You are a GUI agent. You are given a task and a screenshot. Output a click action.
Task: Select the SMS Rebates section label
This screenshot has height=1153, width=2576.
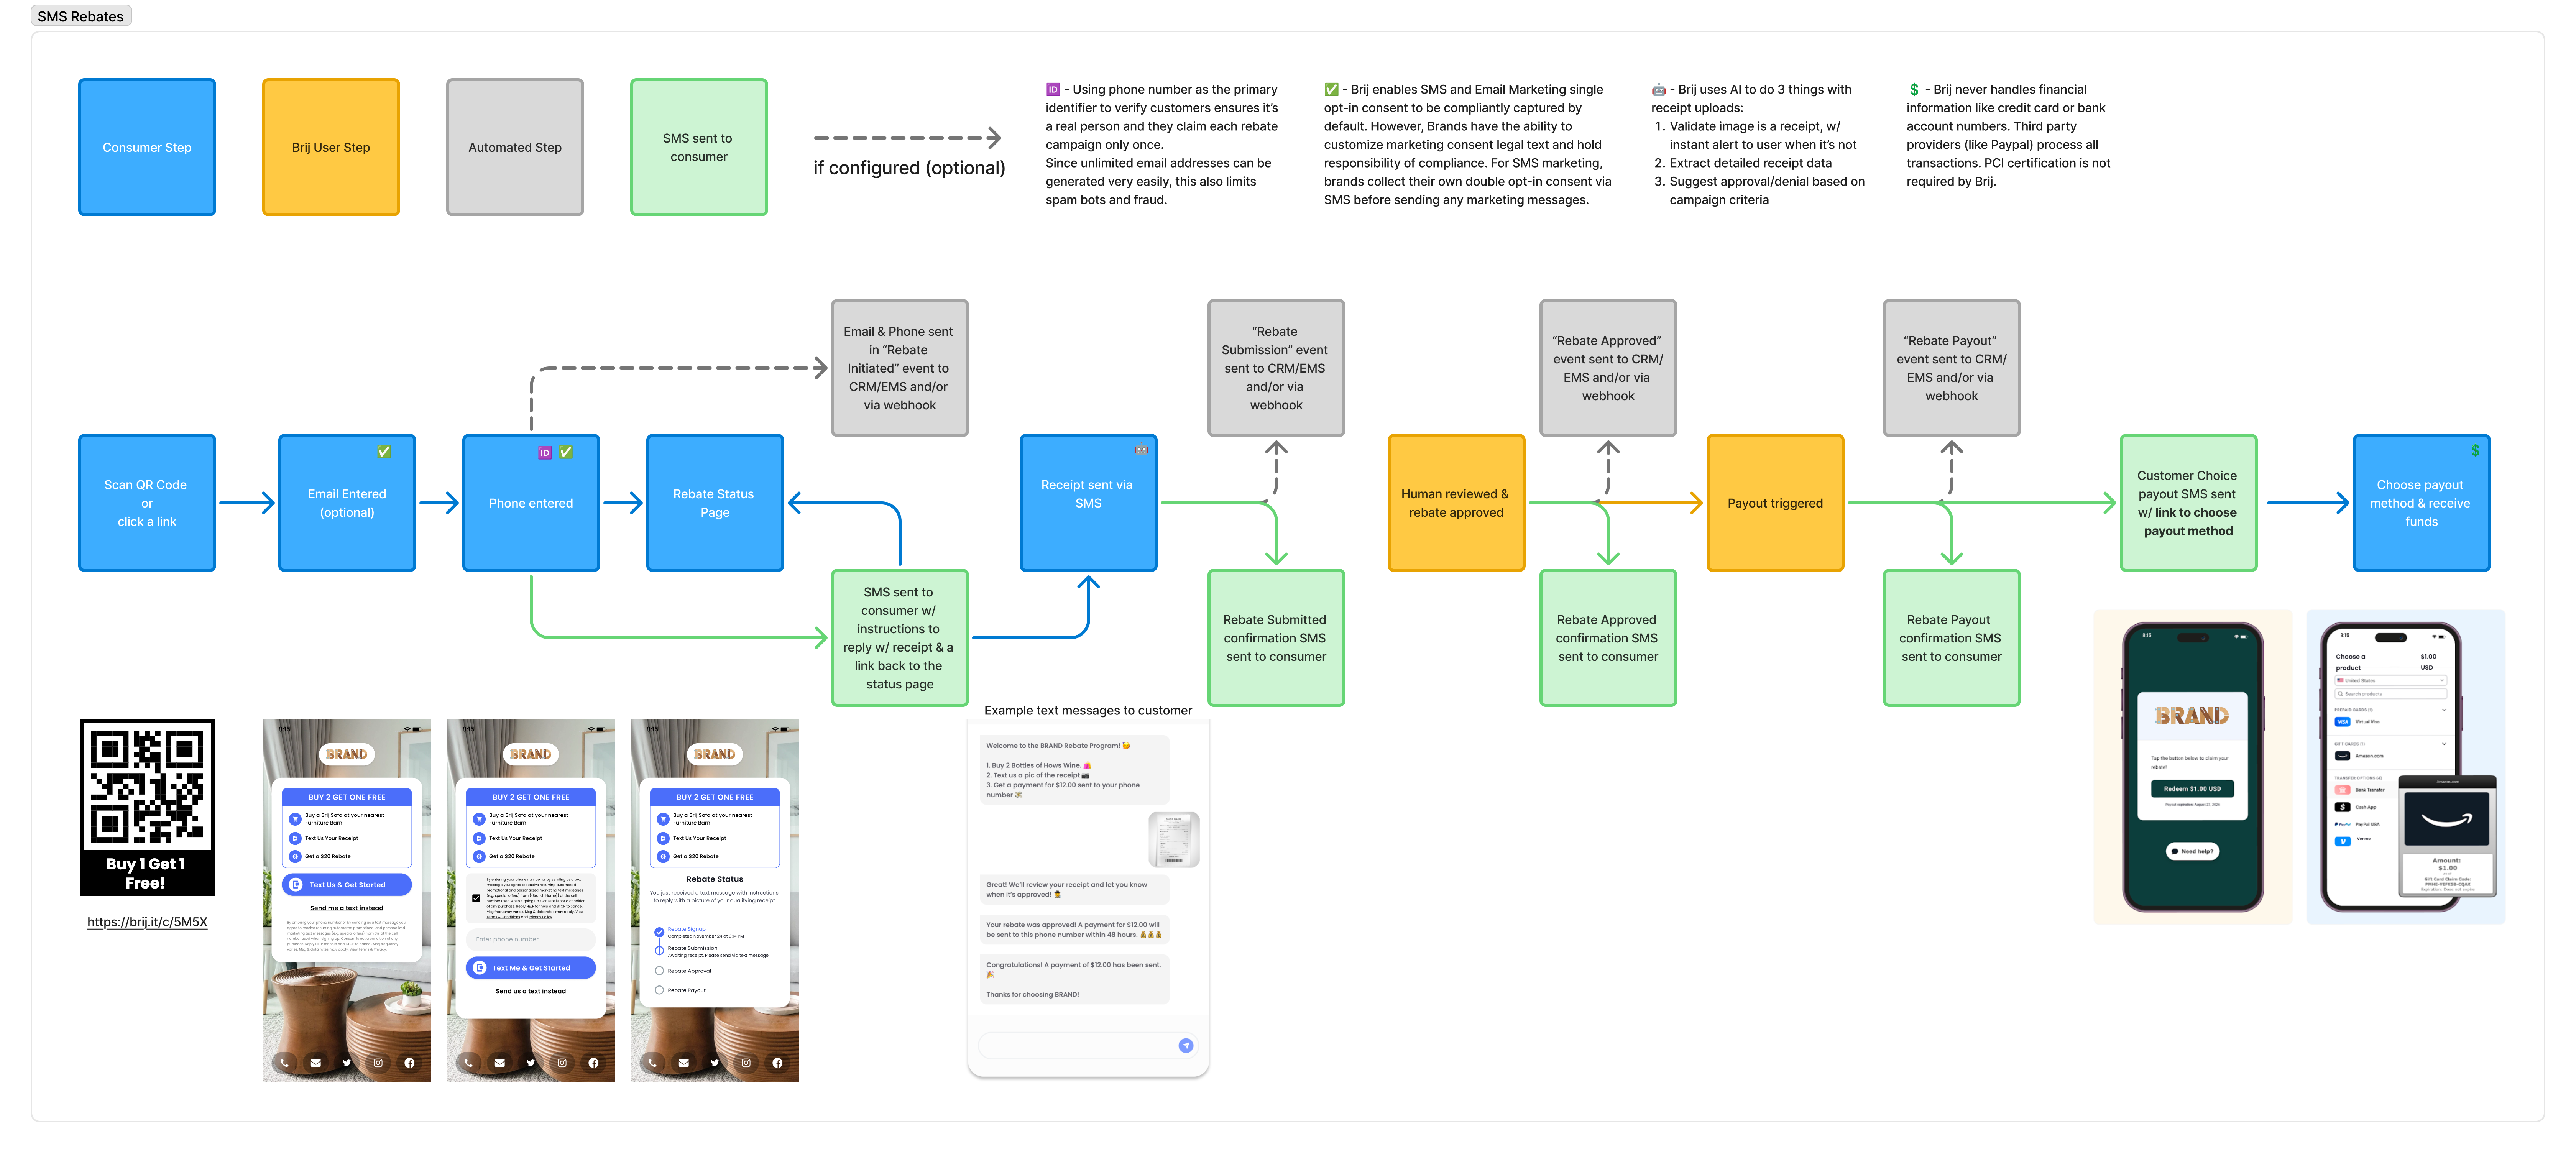[81, 16]
